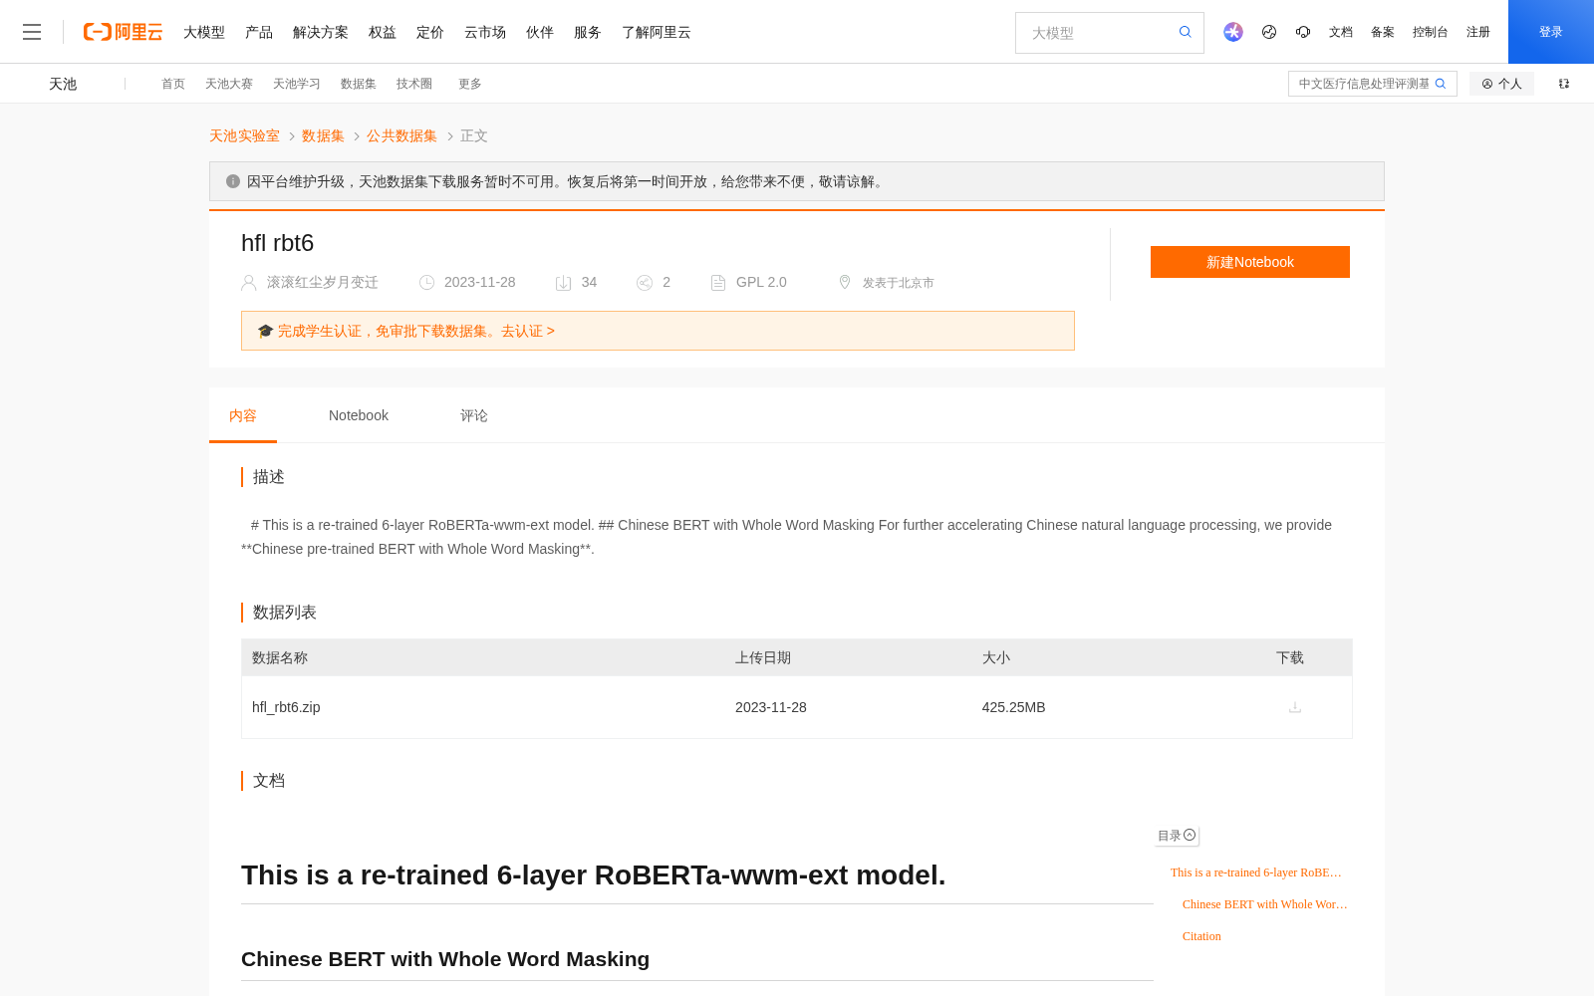This screenshot has width=1594, height=996.
Task: Click the 个人 user button
Action: 1501,84
